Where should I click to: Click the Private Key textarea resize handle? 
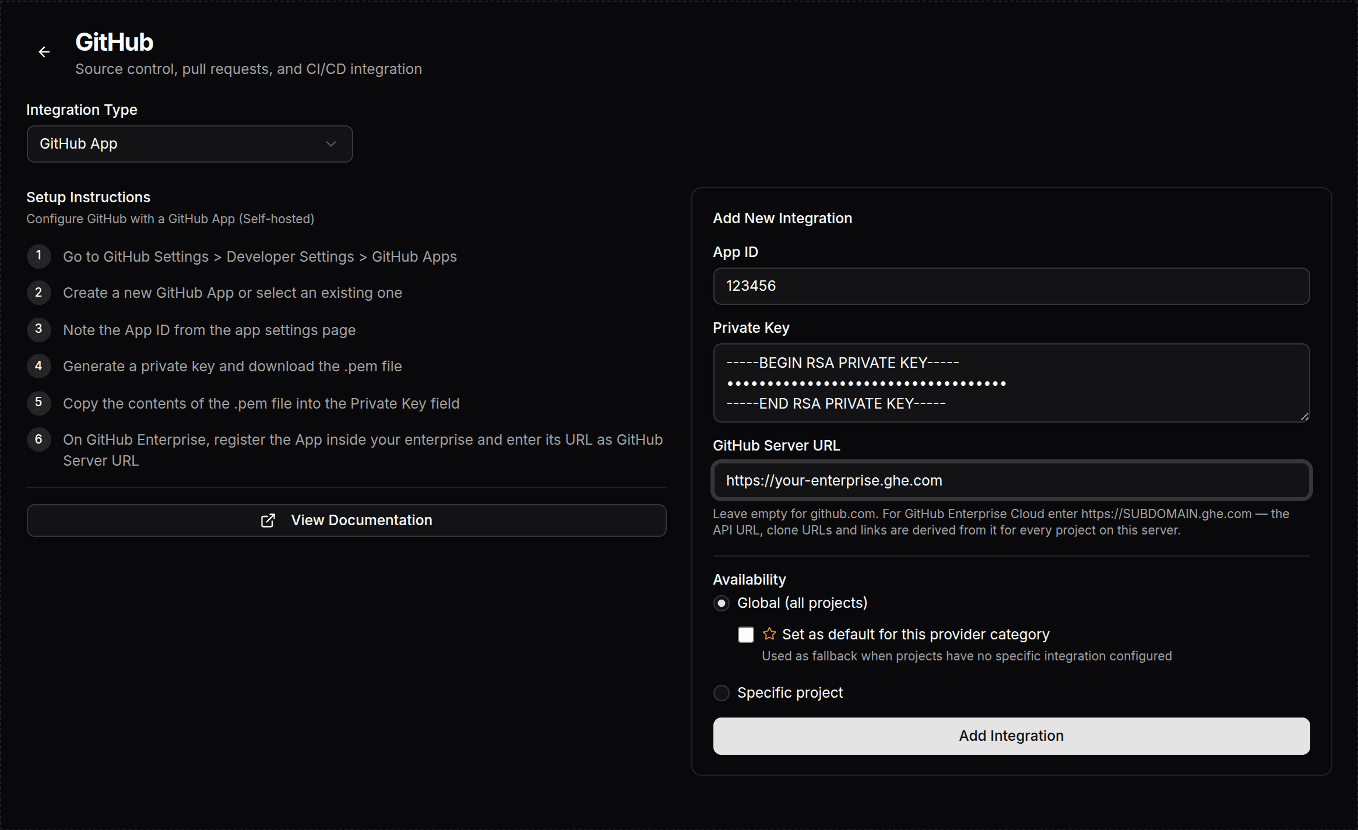(1304, 416)
